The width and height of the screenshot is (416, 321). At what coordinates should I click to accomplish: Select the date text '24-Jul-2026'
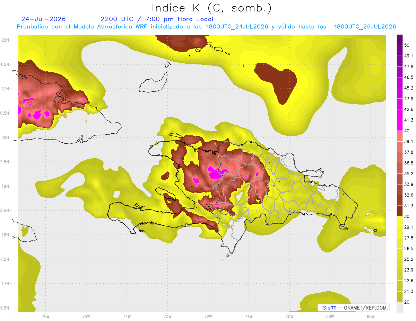click(43, 19)
